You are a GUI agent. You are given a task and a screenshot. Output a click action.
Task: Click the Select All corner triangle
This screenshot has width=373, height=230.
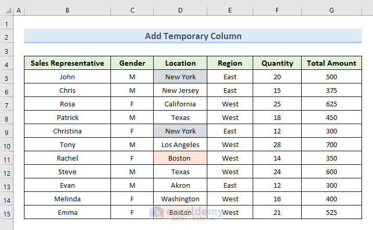pos(7,10)
